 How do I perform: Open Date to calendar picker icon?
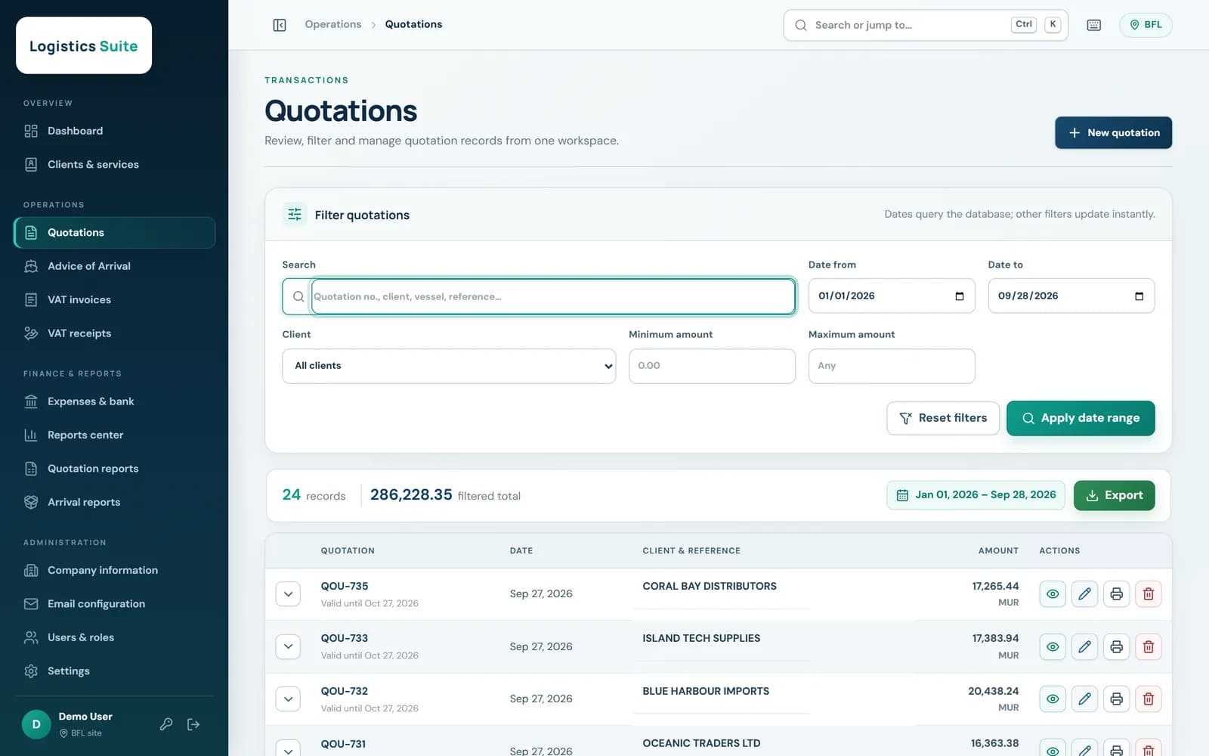1139,296
